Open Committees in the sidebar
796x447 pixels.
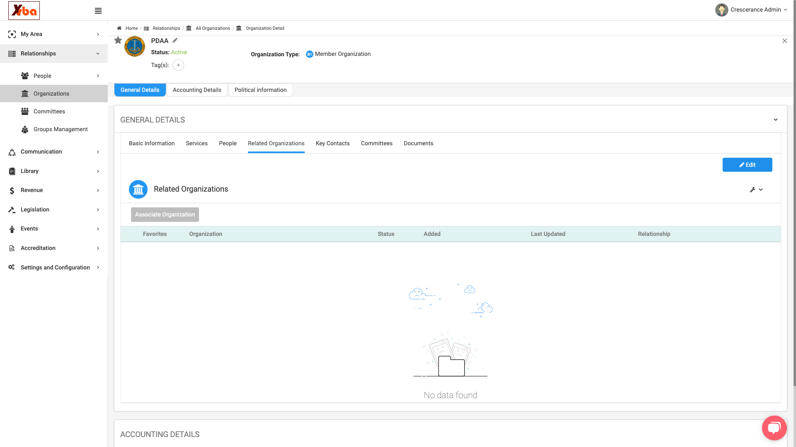54,111
